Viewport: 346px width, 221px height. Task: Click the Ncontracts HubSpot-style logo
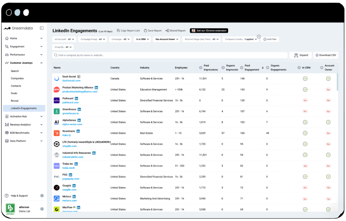57,133
